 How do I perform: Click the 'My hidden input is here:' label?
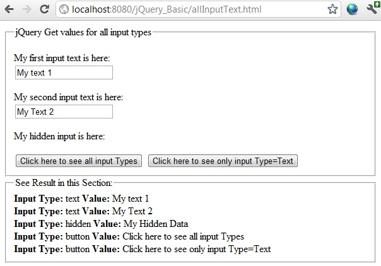tap(59, 136)
